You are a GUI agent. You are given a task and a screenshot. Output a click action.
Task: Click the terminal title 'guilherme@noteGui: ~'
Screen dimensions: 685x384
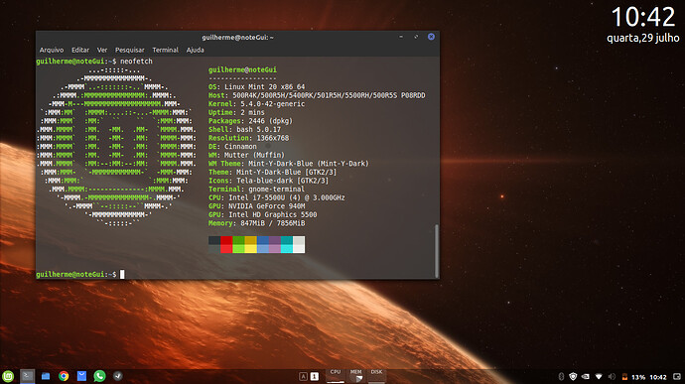pos(237,37)
